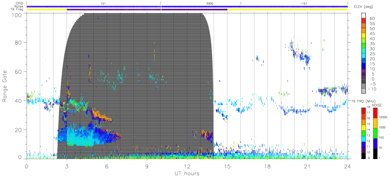Click the first CPID value '151'

(x=103, y=3)
